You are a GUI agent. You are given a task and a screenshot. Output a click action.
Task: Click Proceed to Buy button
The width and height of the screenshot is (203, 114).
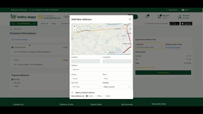pyautogui.click(x=163, y=73)
